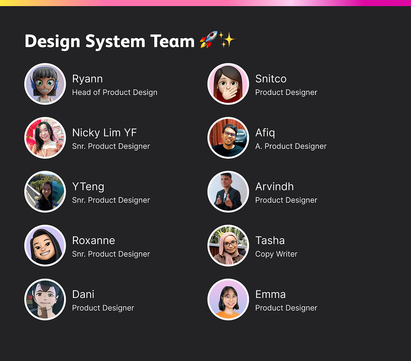This screenshot has width=411, height=361.
Task: Click Roxanne's memoji avatar
Action: 45,245
